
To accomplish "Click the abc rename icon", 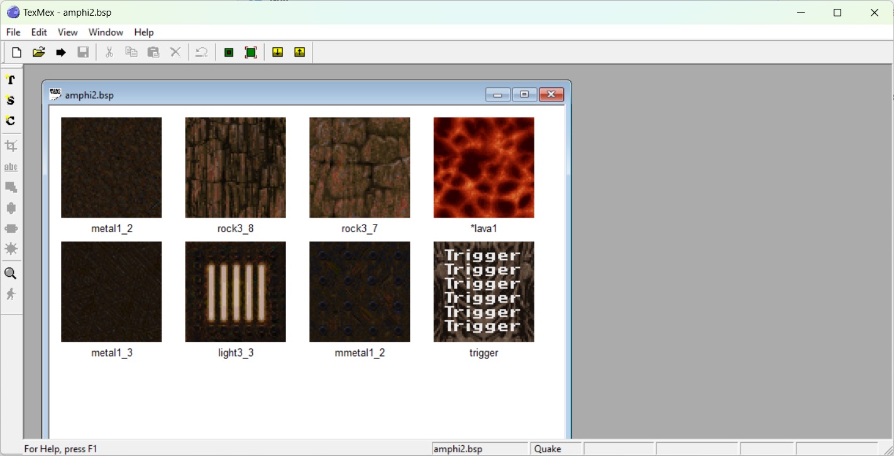I will [x=11, y=167].
